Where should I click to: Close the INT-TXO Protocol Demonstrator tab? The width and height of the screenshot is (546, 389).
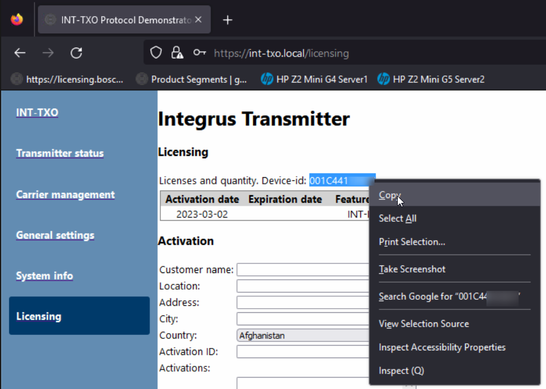[198, 20]
